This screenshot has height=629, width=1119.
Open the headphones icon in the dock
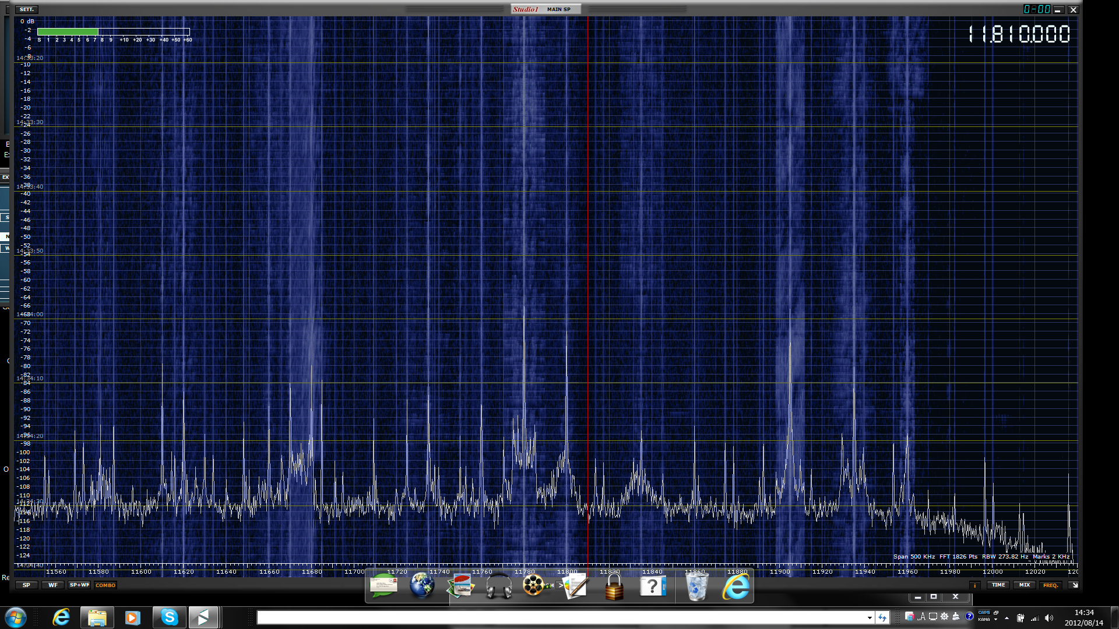[x=498, y=586]
